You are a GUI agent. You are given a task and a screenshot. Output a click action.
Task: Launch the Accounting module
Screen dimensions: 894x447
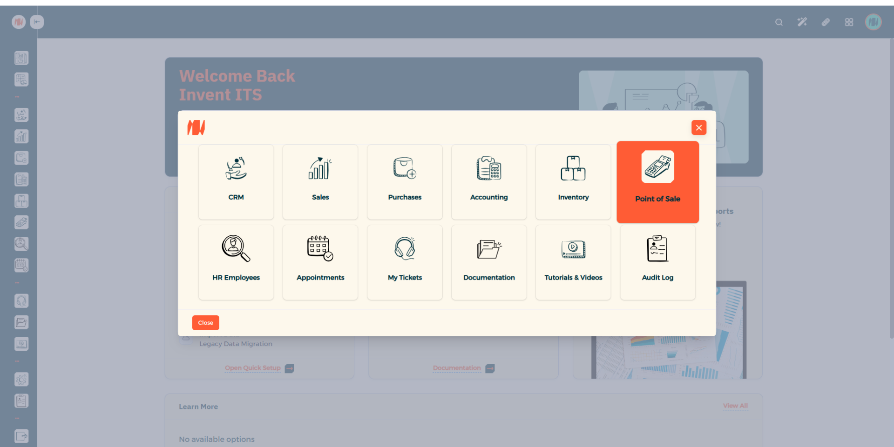click(489, 182)
